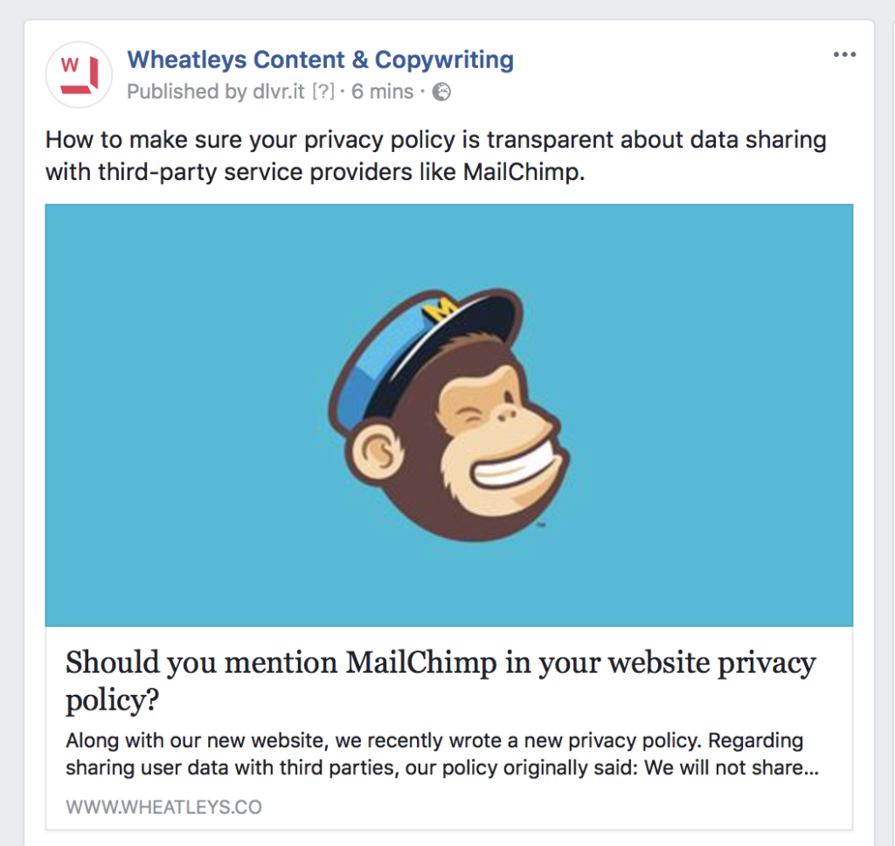Click the yellow M badge on chimp's hat
895x846 pixels.
[439, 309]
